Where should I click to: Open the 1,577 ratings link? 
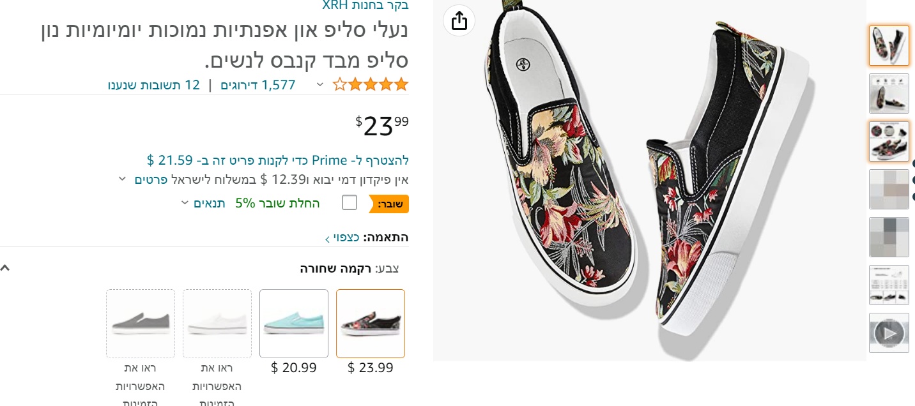[258, 85]
